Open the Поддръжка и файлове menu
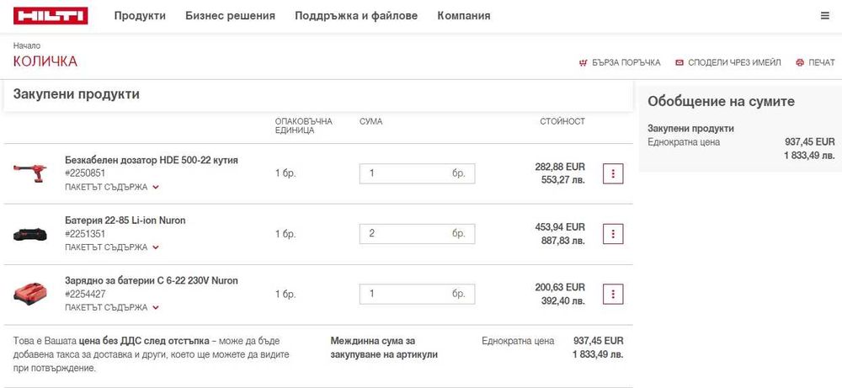842x388 pixels. [x=356, y=16]
